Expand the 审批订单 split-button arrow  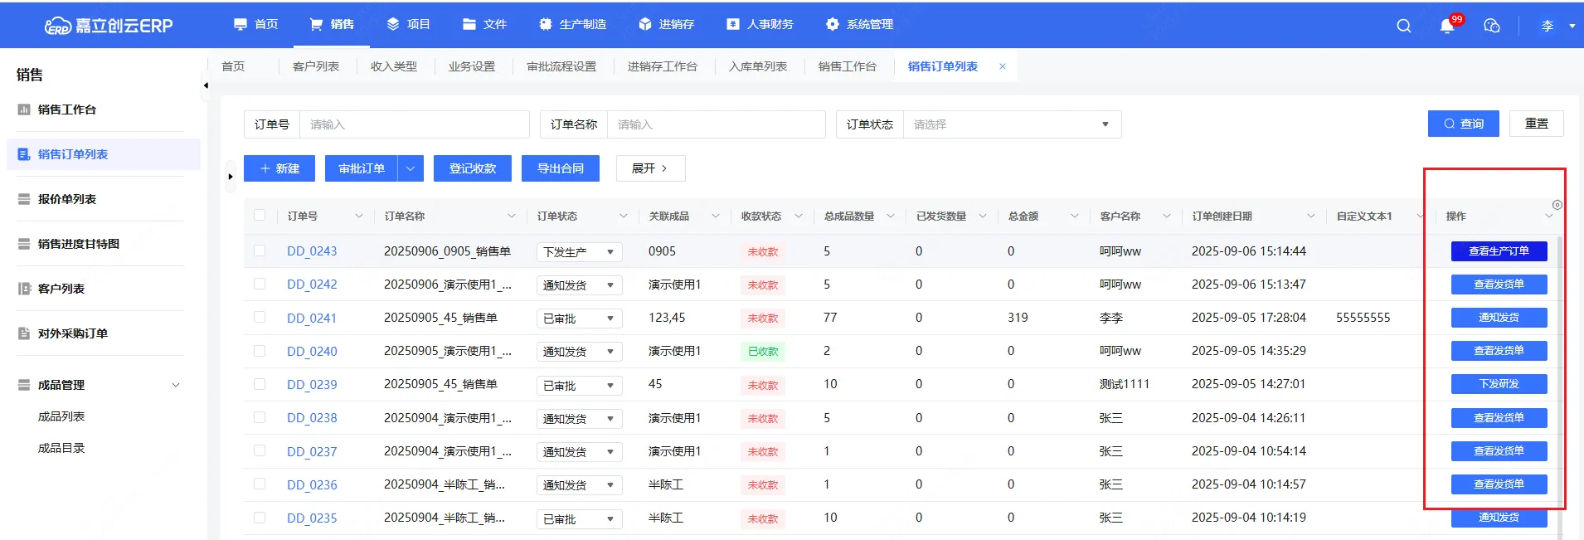(x=411, y=168)
